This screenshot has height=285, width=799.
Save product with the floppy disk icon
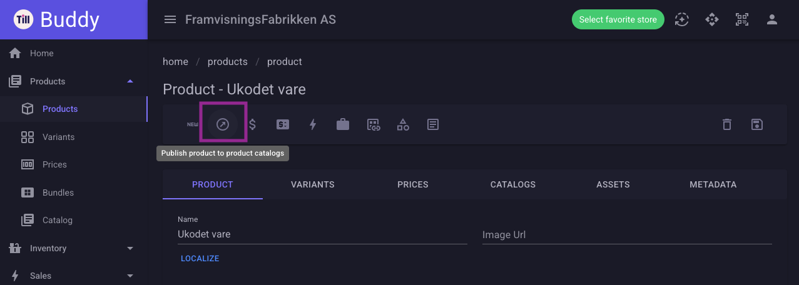(x=757, y=124)
